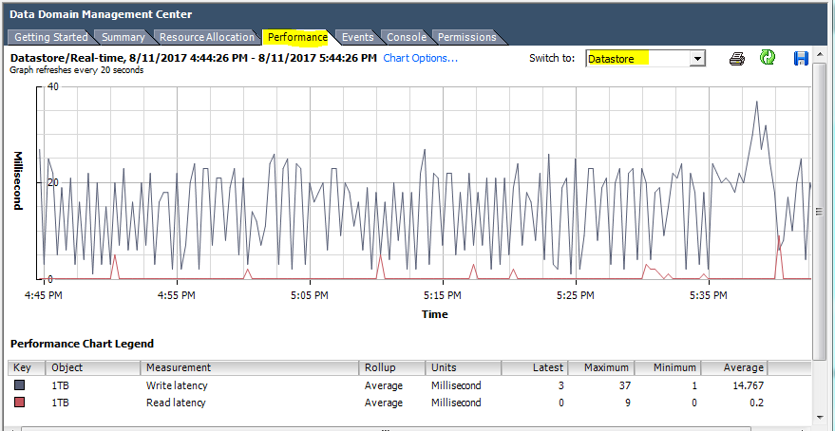Open the Getting Started tab
835x431 pixels.
50,37
